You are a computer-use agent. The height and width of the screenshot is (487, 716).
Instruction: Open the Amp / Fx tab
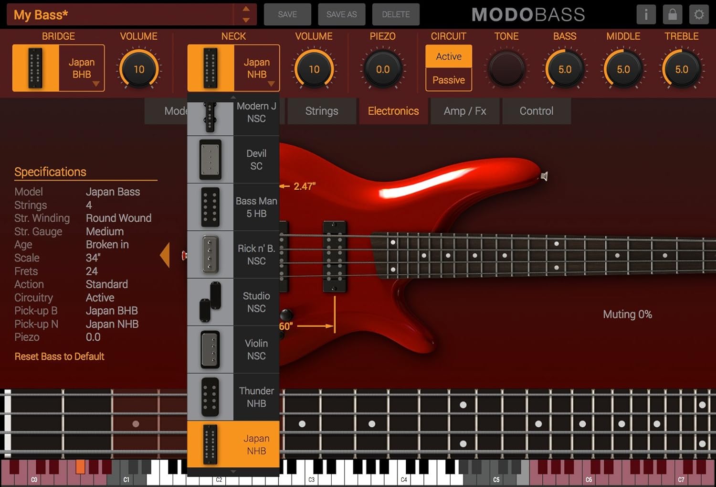464,111
